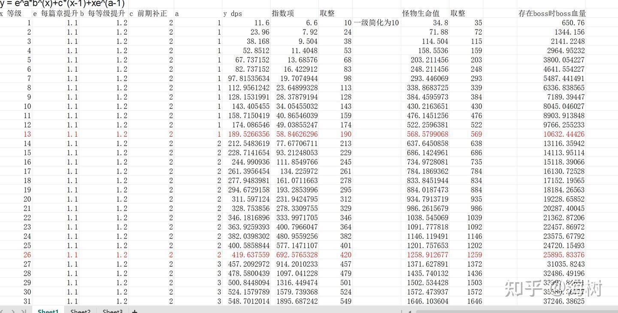Select the 'e 每篇章提升' header cell
The image size is (618, 313).
(x=55, y=13)
